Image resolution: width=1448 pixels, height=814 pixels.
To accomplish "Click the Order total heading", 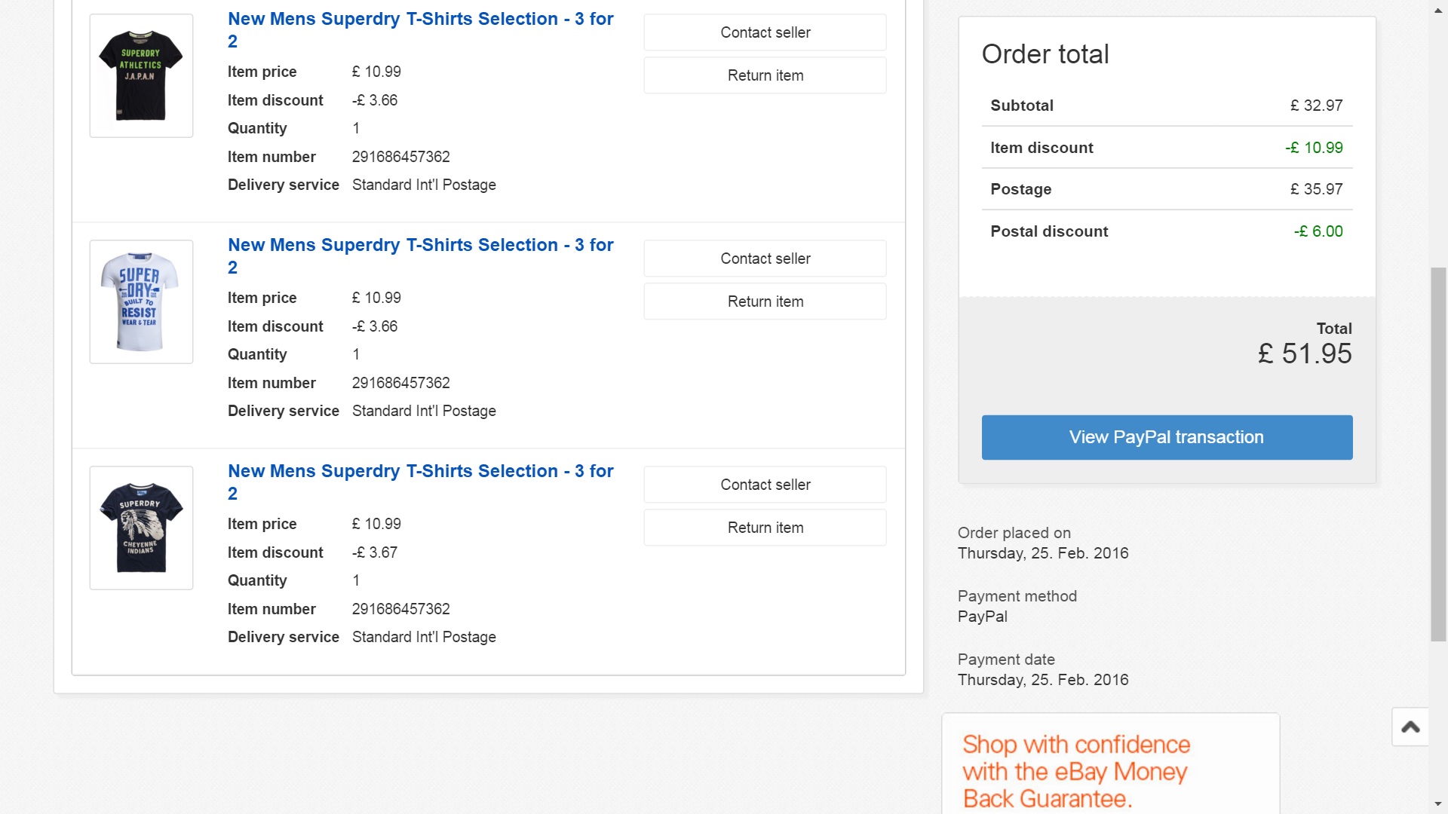I will (1045, 54).
